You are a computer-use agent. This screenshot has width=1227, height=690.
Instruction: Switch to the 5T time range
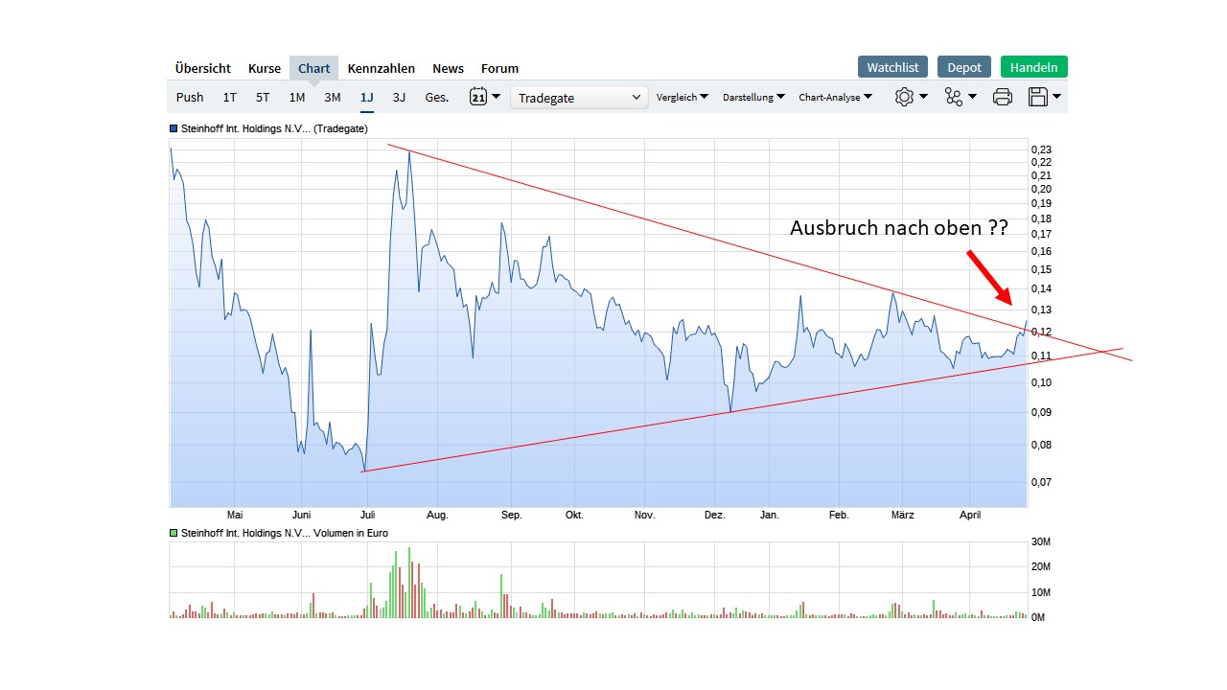(x=262, y=97)
